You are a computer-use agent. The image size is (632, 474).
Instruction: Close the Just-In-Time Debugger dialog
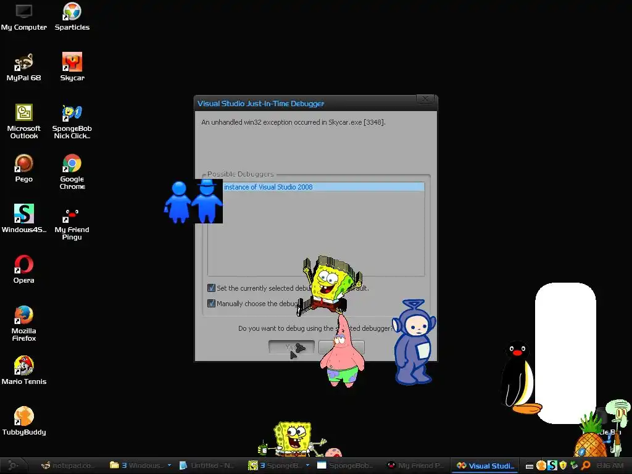tap(425, 99)
